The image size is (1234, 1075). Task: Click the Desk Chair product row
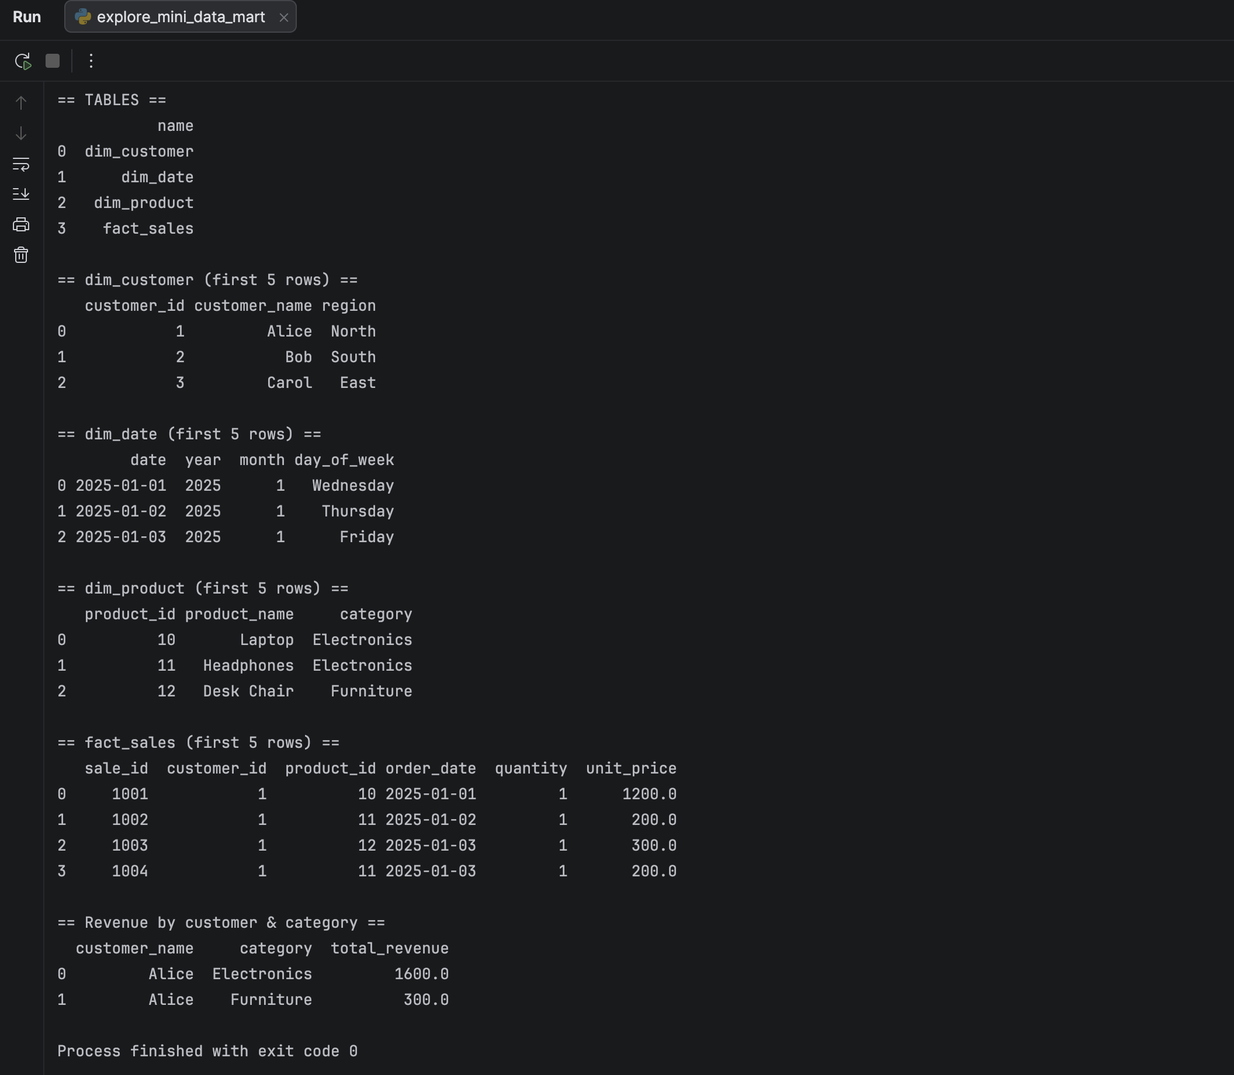pos(248,691)
